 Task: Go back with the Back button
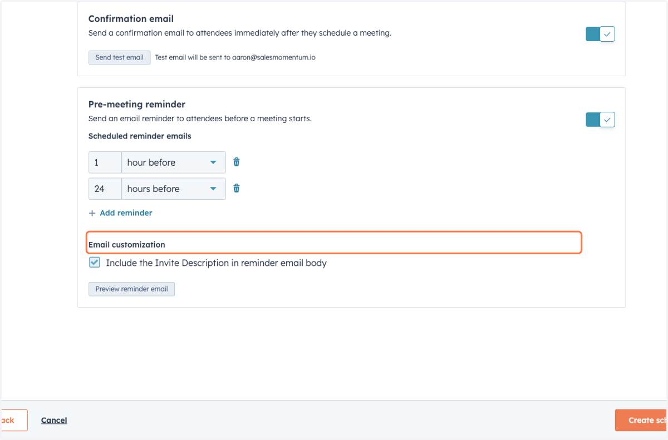pos(13,421)
